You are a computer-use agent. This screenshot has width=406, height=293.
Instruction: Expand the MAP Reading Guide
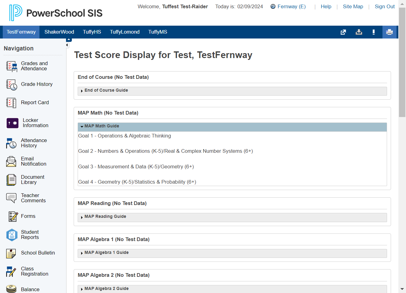232,217
